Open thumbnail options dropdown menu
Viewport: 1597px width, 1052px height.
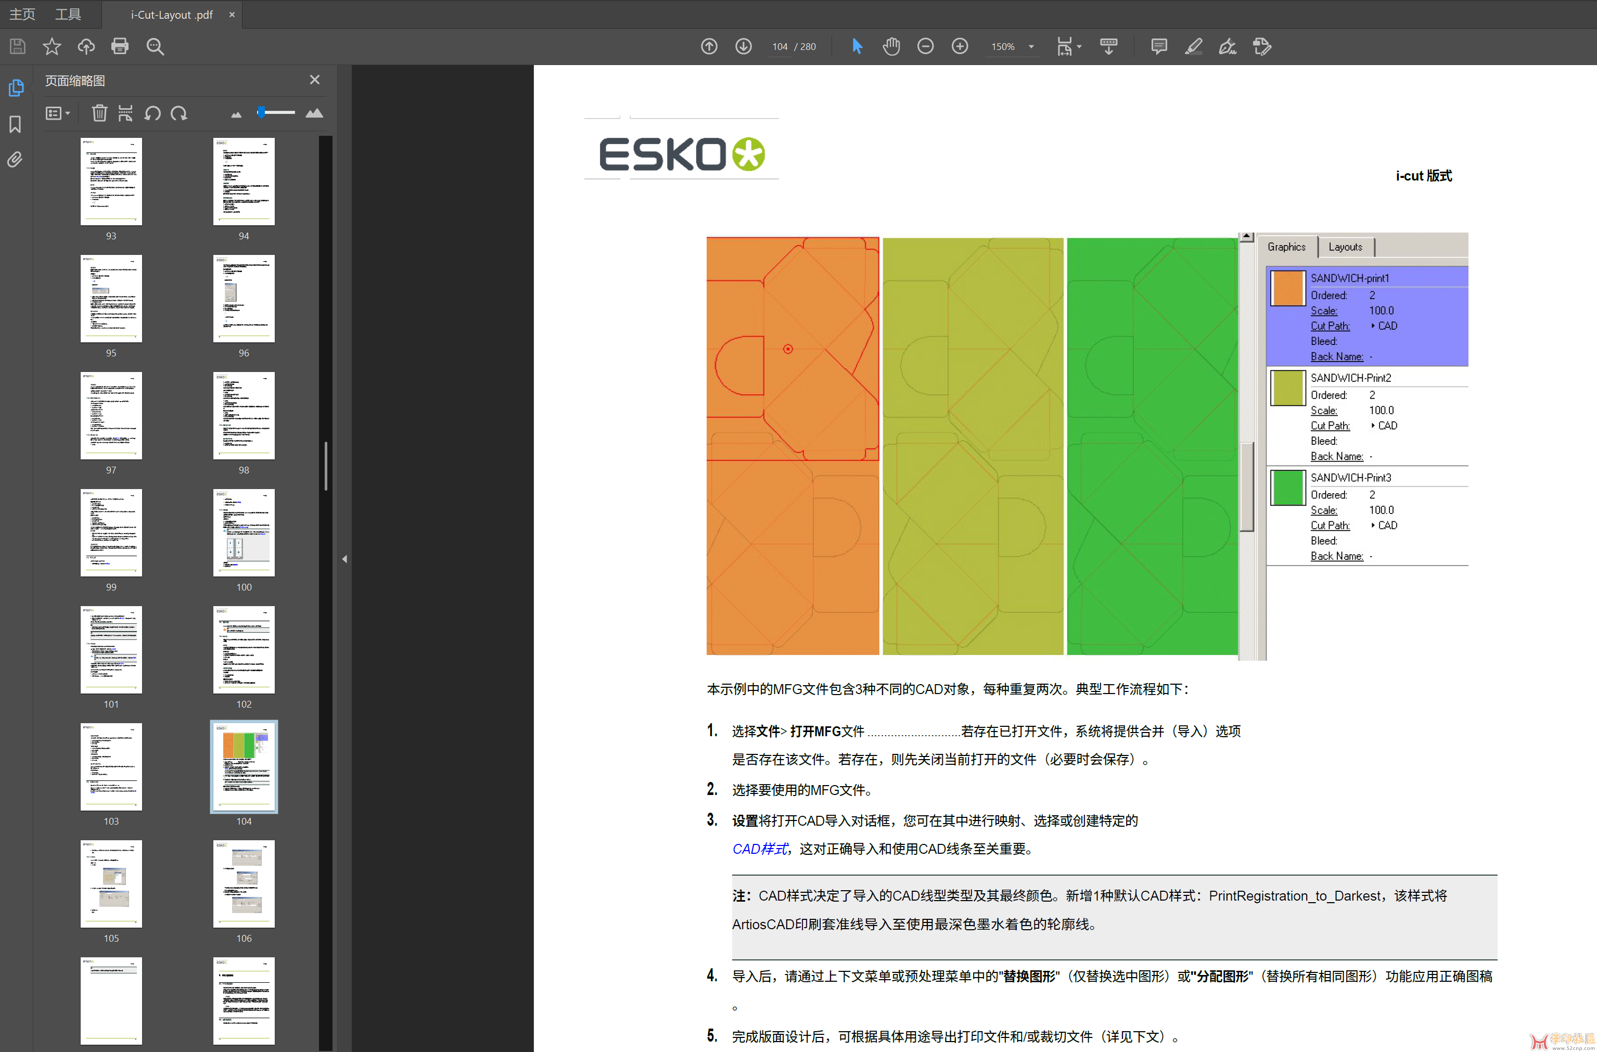click(58, 113)
